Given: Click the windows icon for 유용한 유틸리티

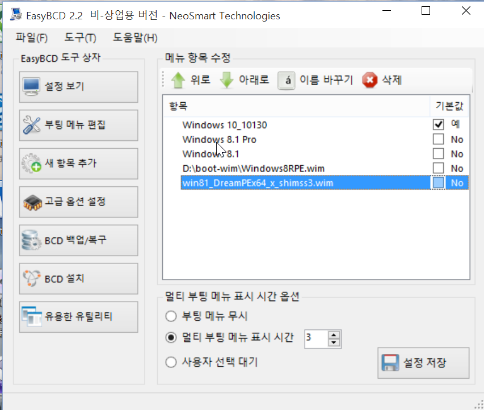Looking at the screenshot, I should point(31,316).
